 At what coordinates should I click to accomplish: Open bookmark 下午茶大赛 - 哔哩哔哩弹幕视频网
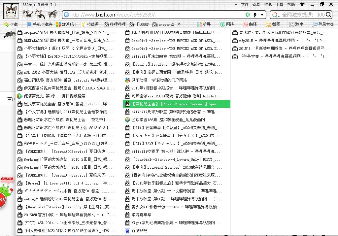[284, 56]
